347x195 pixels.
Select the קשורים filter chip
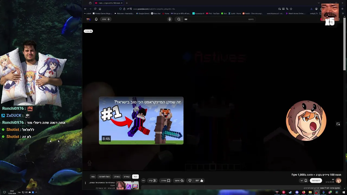coord(127,177)
